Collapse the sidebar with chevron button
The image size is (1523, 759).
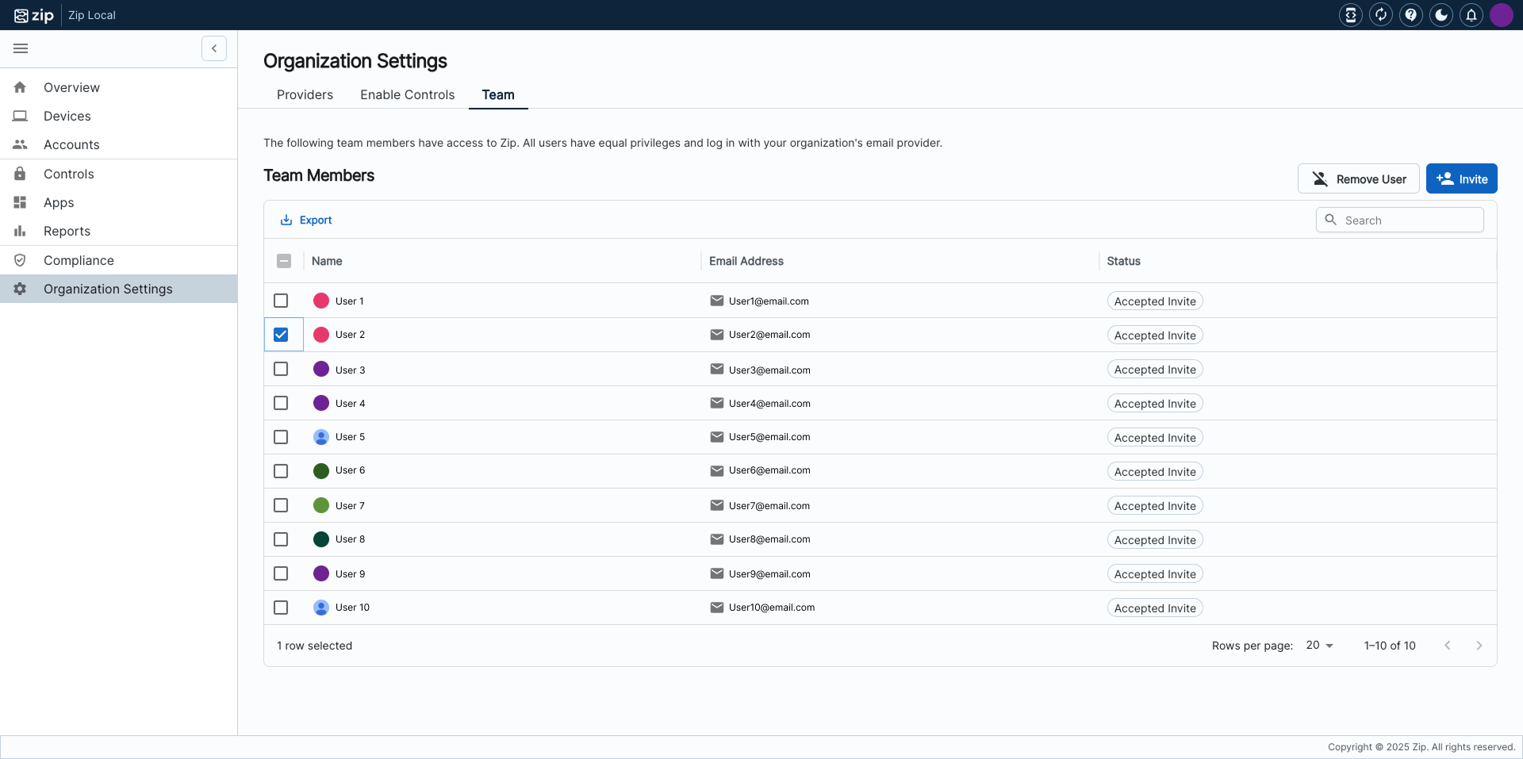(x=214, y=48)
